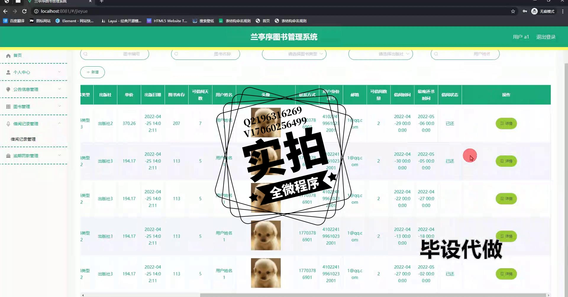Open 详情 for the 2022-04-22 borrow row
Screen dimensions: 568x297
pyautogui.click(x=506, y=199)
